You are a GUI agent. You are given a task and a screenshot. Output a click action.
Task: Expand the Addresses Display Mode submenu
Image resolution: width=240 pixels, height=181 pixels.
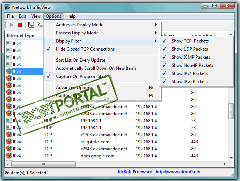point(102,24)
